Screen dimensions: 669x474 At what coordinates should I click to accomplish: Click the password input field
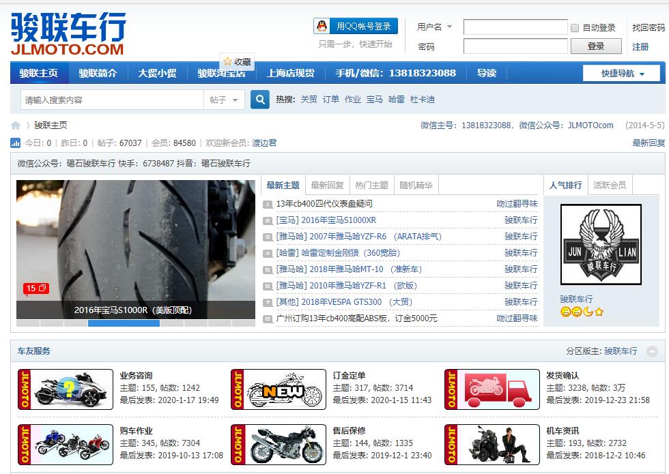[515, 46]
